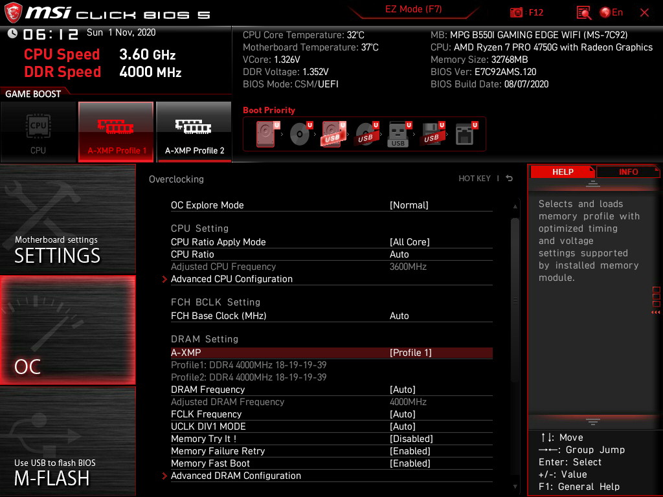Viewport: 663px width, 497px height.
Task: Select the network boot device icon
Action: [466, 134]
